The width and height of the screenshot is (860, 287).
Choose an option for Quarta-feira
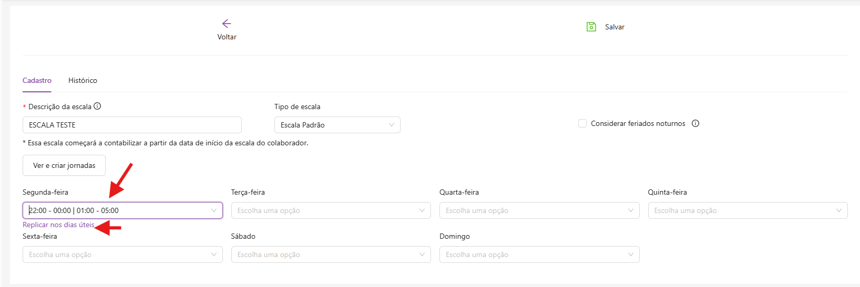[539, 210]
